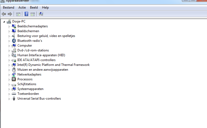Click the IDE ATA/ATAPI-controllers icon
This screenshot has height=128, width=207.
point(14,60)
